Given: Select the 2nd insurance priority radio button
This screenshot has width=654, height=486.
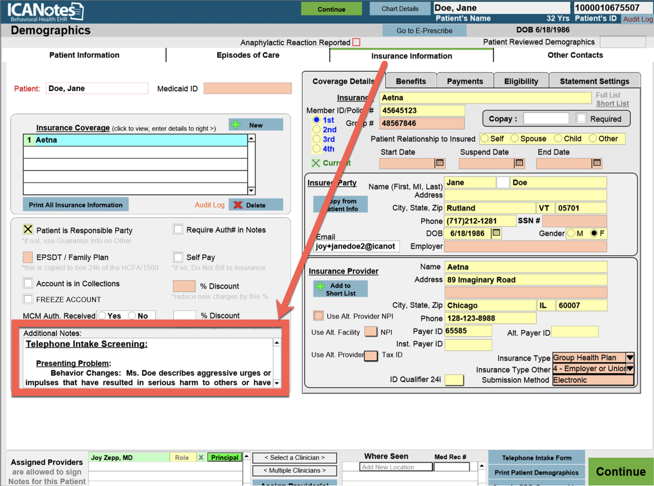Looking at the screenshot, I should (316, 130).
